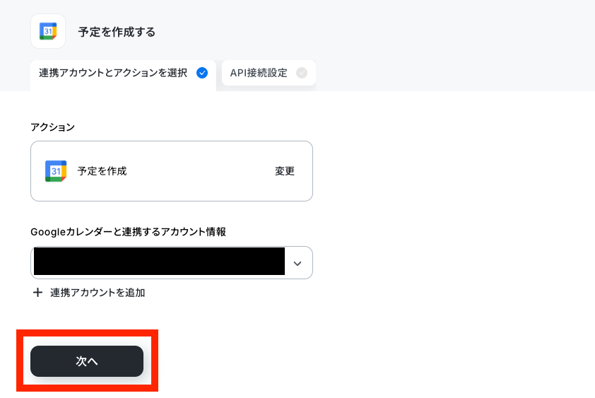
Task: Click the Googleカレンダーと連携するアカウント情報 label
Action: click(x=128, y=232)
